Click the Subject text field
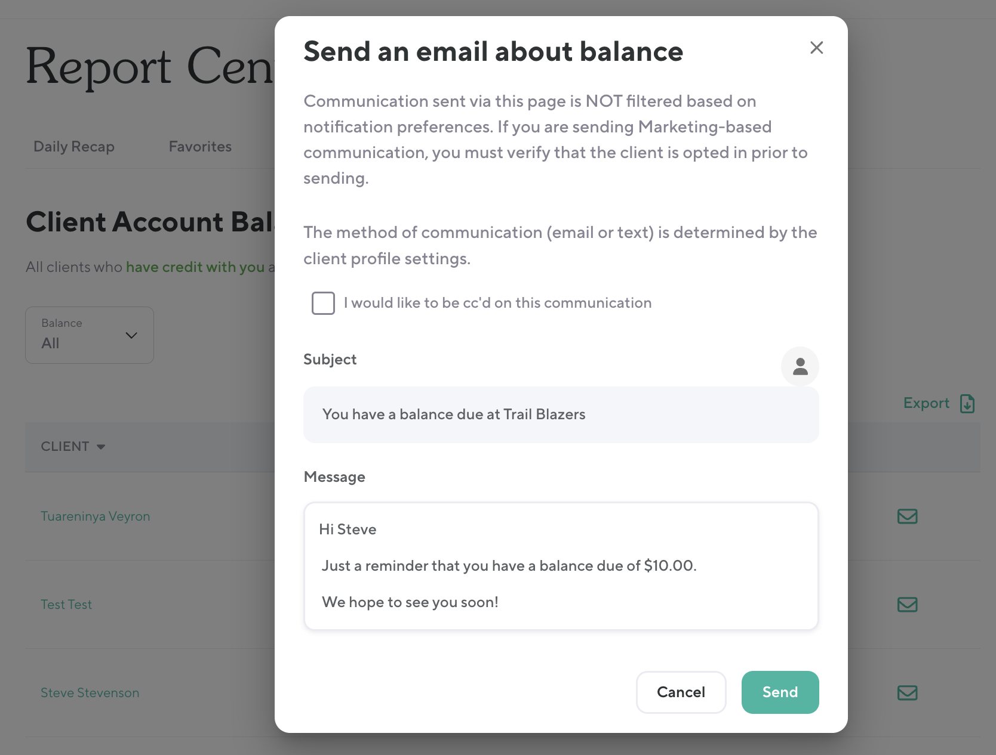 click(561, 414)
